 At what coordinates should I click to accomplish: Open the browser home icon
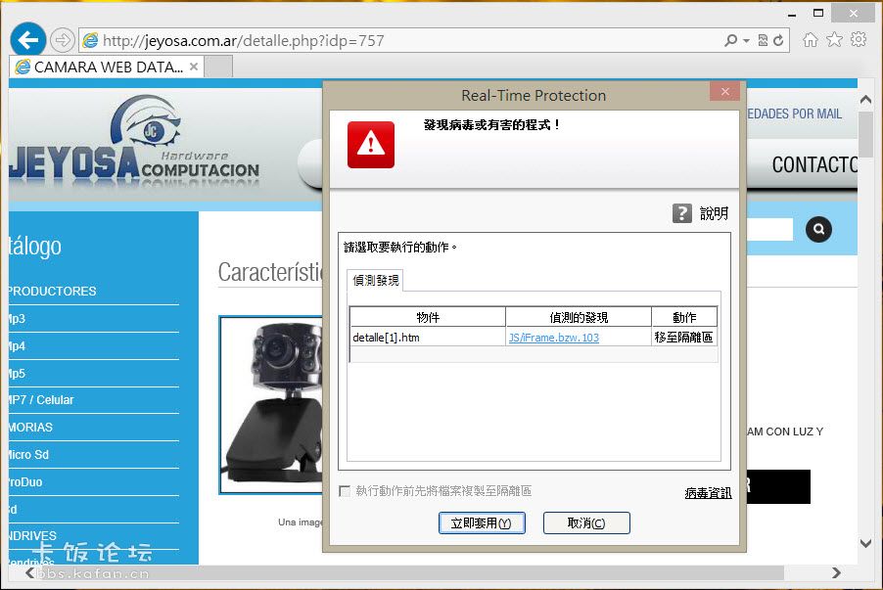coord(810,39)
